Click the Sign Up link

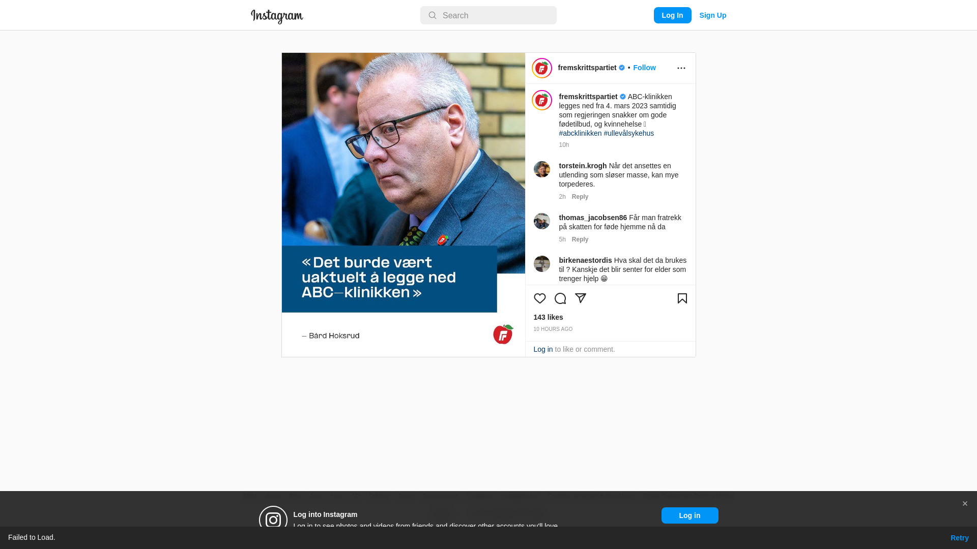coord(712,15)
